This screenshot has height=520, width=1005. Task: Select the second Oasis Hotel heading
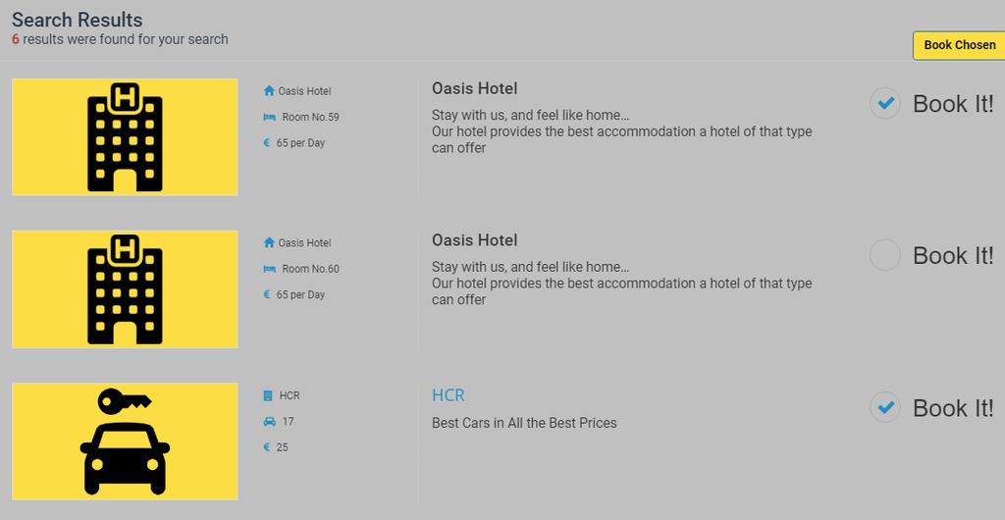[x=474, y=240]
